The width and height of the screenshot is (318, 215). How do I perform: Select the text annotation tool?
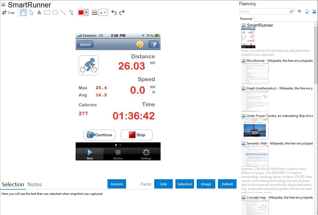click(x=39, y=12)
